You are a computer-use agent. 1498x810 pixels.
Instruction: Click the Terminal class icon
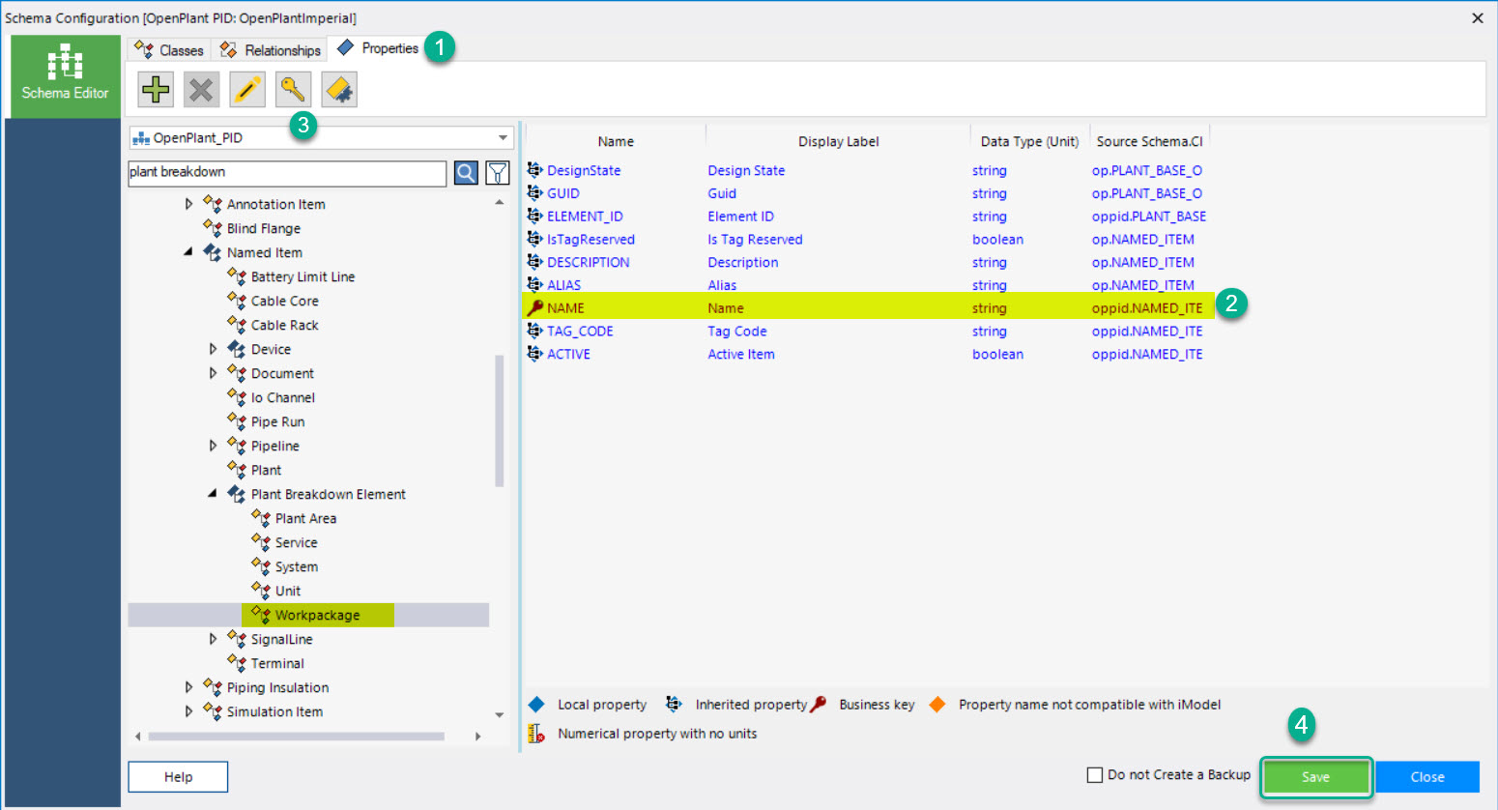pos(237,663)
